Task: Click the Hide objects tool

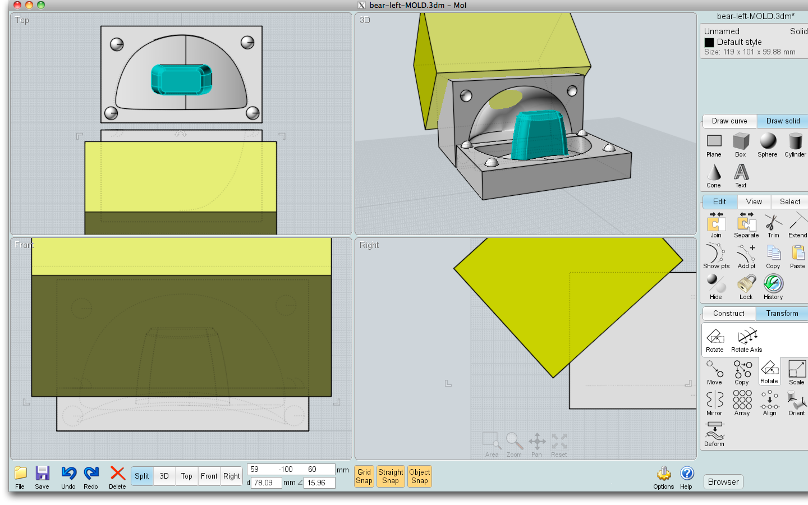Action: click(716, 287)
